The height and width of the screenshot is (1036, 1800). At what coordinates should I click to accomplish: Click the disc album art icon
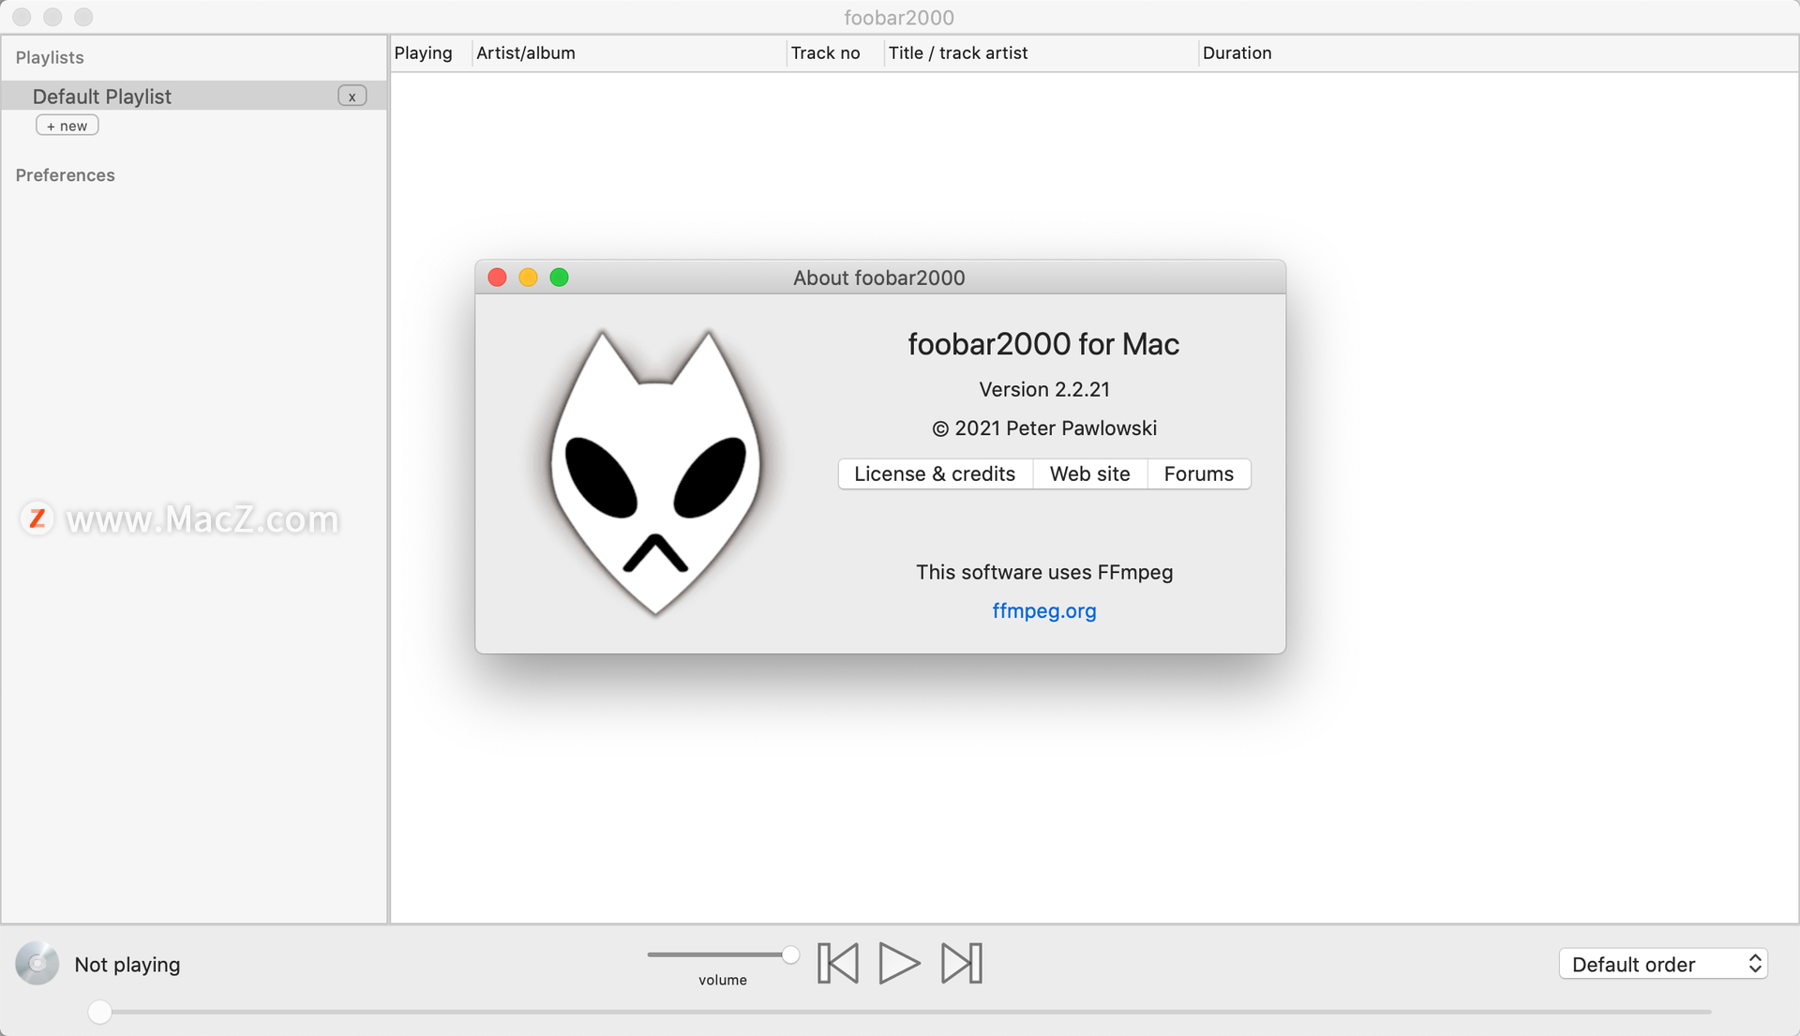37,963
